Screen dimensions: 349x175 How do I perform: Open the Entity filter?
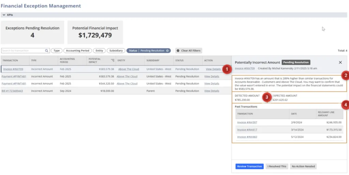[x=99, y=51]
